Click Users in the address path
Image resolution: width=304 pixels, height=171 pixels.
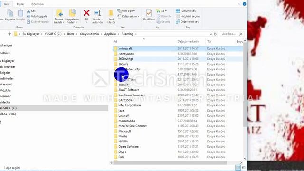[x=71, y=34]
